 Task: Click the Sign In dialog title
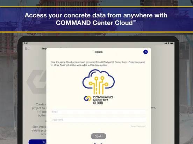point(99,52)
